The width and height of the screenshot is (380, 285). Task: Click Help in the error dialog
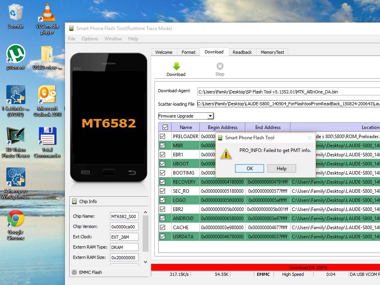pos(281,169)
